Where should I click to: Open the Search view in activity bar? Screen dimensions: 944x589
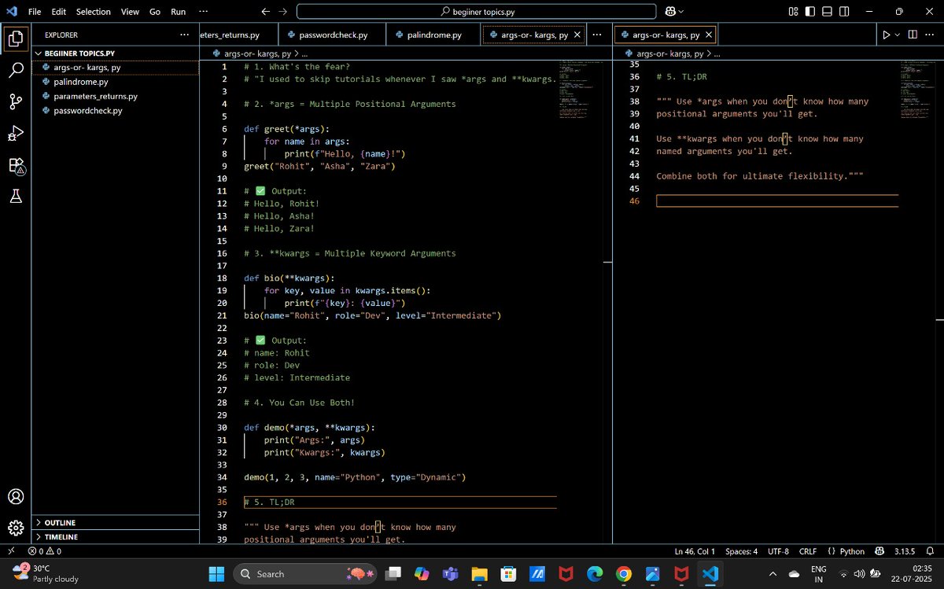(x=16, y=70)
